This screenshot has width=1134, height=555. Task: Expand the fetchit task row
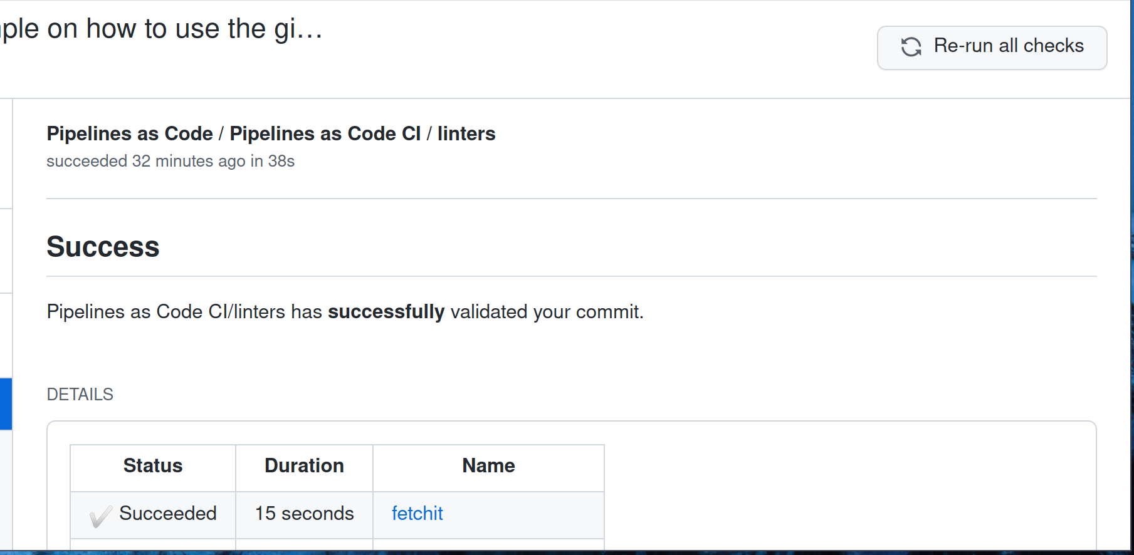coord(417,513)
